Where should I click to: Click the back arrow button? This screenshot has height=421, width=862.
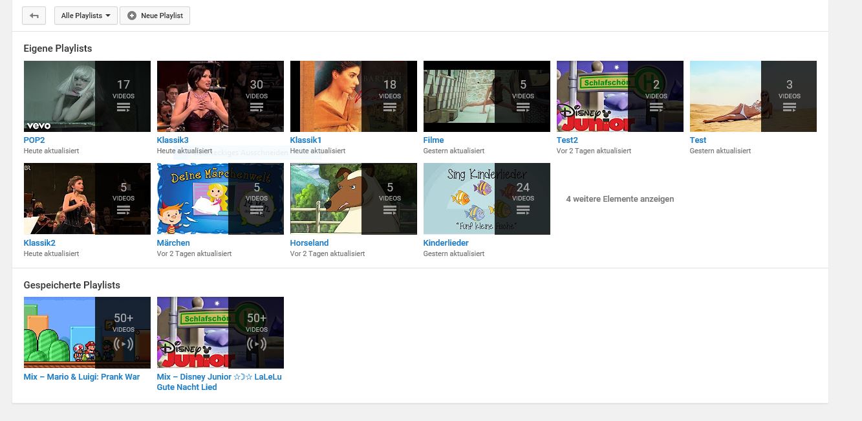(x=34, y=16)
